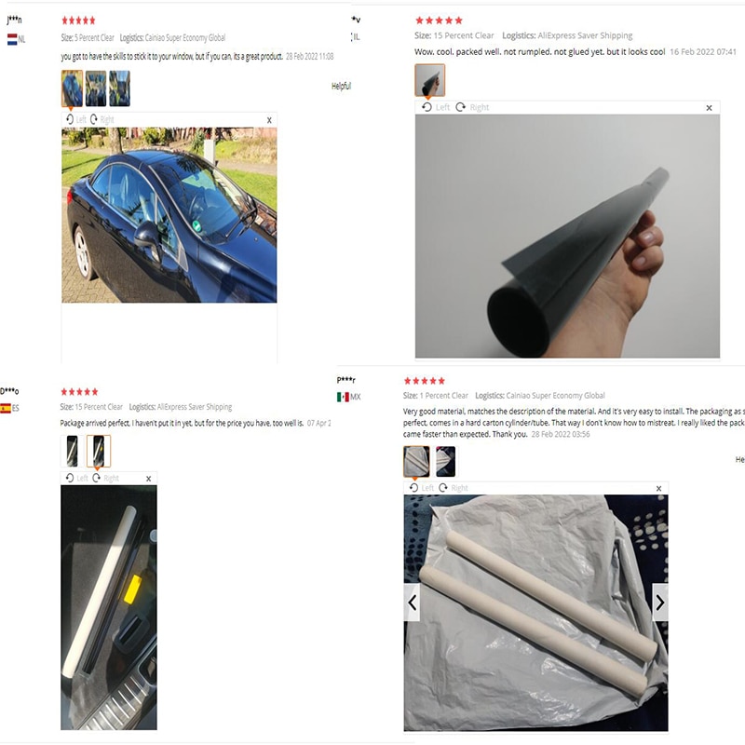Rotate the white tube photo left

tap(76, 478)
